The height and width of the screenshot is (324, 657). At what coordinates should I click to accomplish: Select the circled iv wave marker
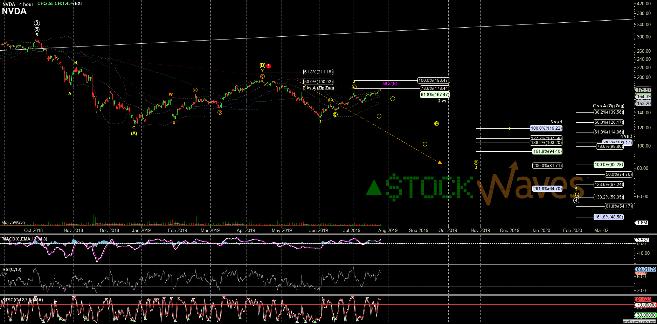click(x=436, y=123)
